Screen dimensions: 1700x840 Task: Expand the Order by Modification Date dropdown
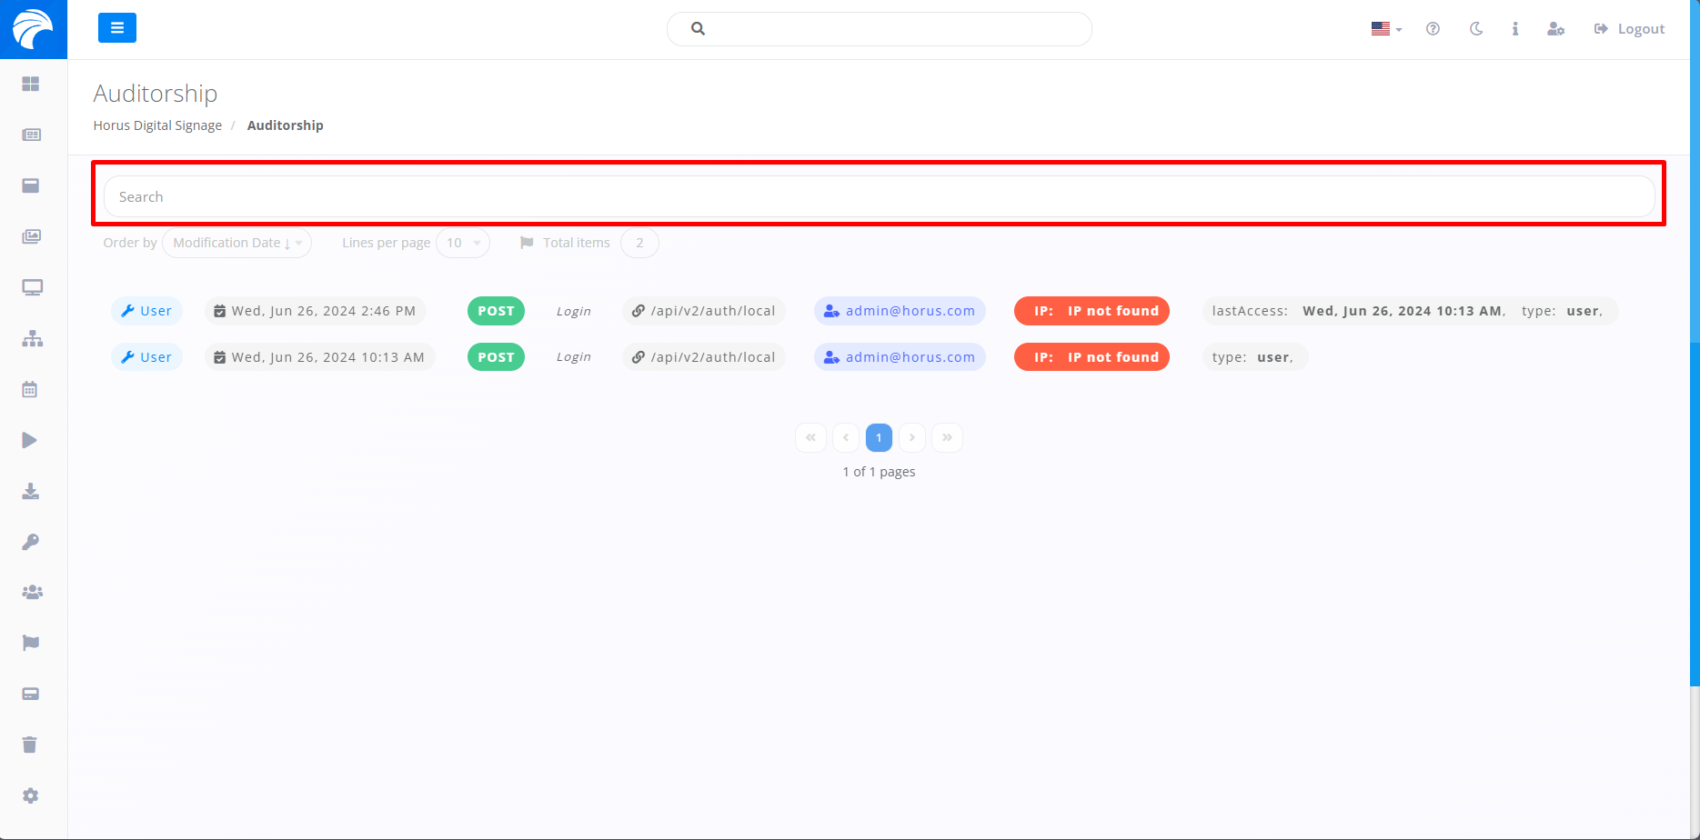(x=236, y=243)
